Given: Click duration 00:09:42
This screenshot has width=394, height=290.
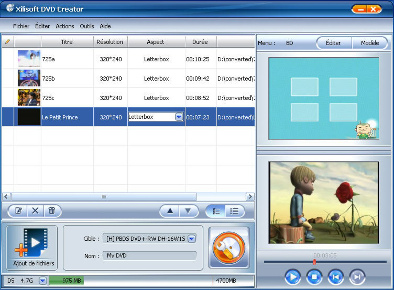Looking at the screenshot, I should 198,79.
